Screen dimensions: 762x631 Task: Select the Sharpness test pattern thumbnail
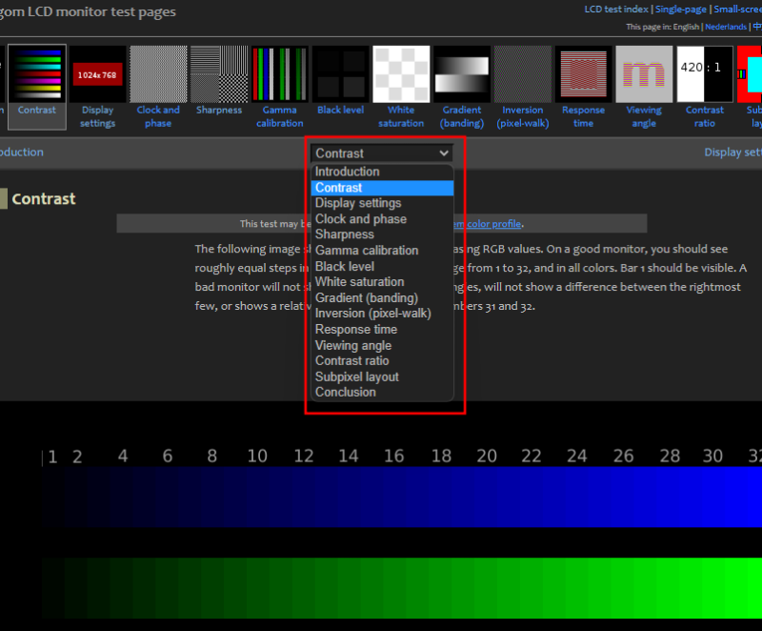219,74
